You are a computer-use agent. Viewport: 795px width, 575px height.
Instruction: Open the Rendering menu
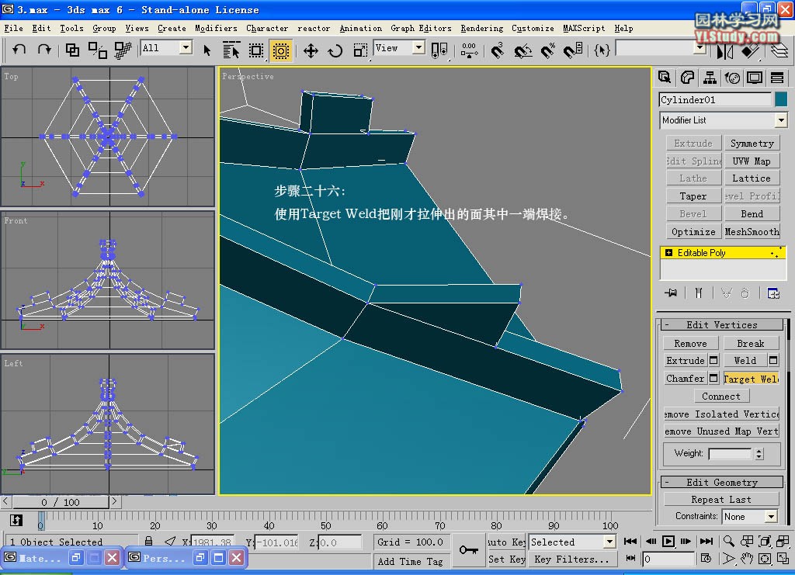pyautogui.click(x=481, y=28)
